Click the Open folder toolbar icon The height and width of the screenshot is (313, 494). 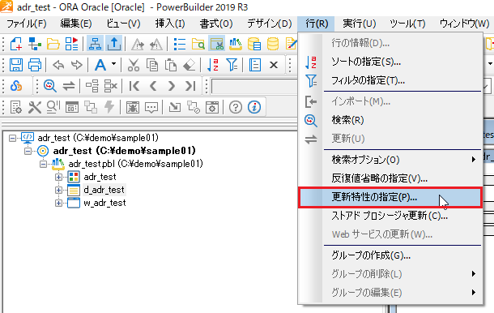tap(53, 44)
